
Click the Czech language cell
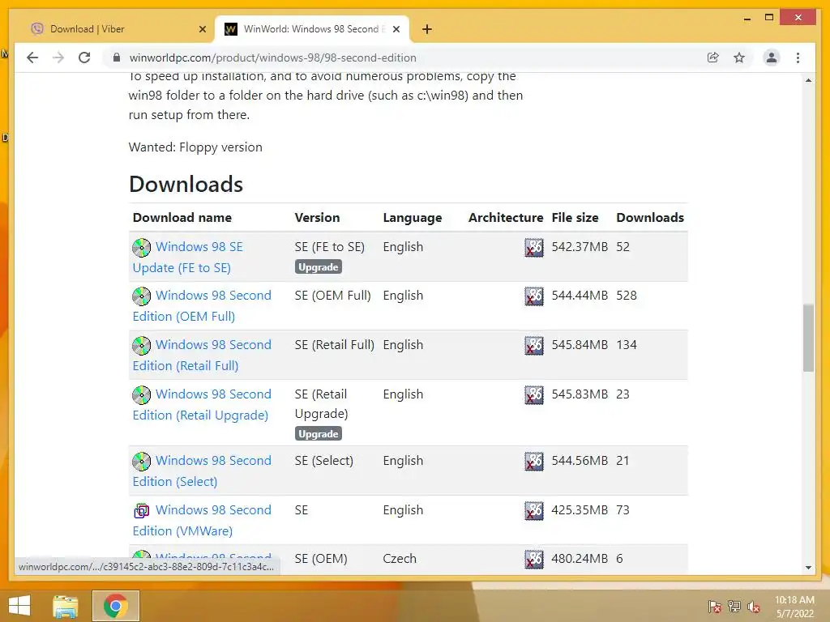pyautogui.click(x=400, y=559)
